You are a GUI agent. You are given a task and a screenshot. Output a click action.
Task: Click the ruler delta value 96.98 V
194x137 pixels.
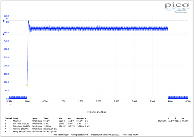pyautogui.click(x=185, y=121)
